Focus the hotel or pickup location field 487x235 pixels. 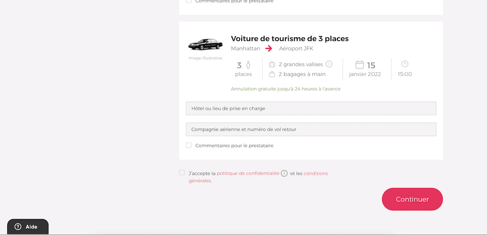coord(311,108)
